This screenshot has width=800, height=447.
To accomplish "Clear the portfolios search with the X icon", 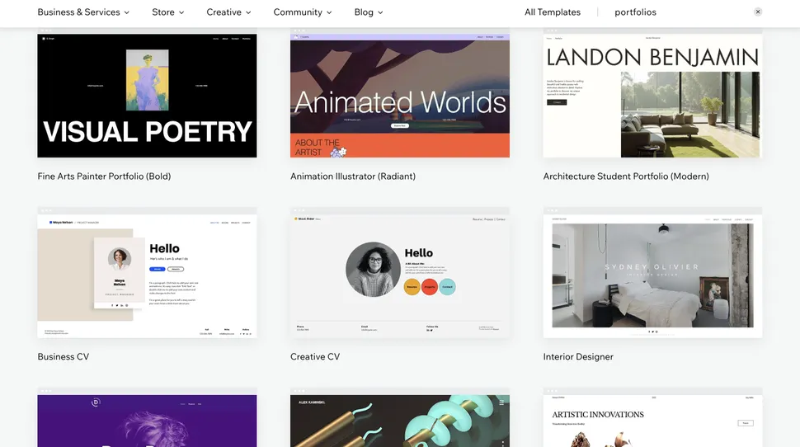I will click(758, 12).
